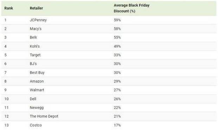This screenshot has width=218, height=132.
Task: Click the Rank column header
Action: [x=9, y=8]
